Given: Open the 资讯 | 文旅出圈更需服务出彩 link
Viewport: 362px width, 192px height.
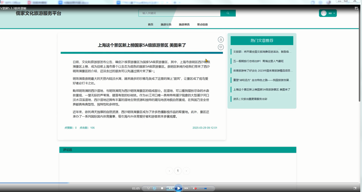Looking at the screenshot, I should (x=250, y=99).
